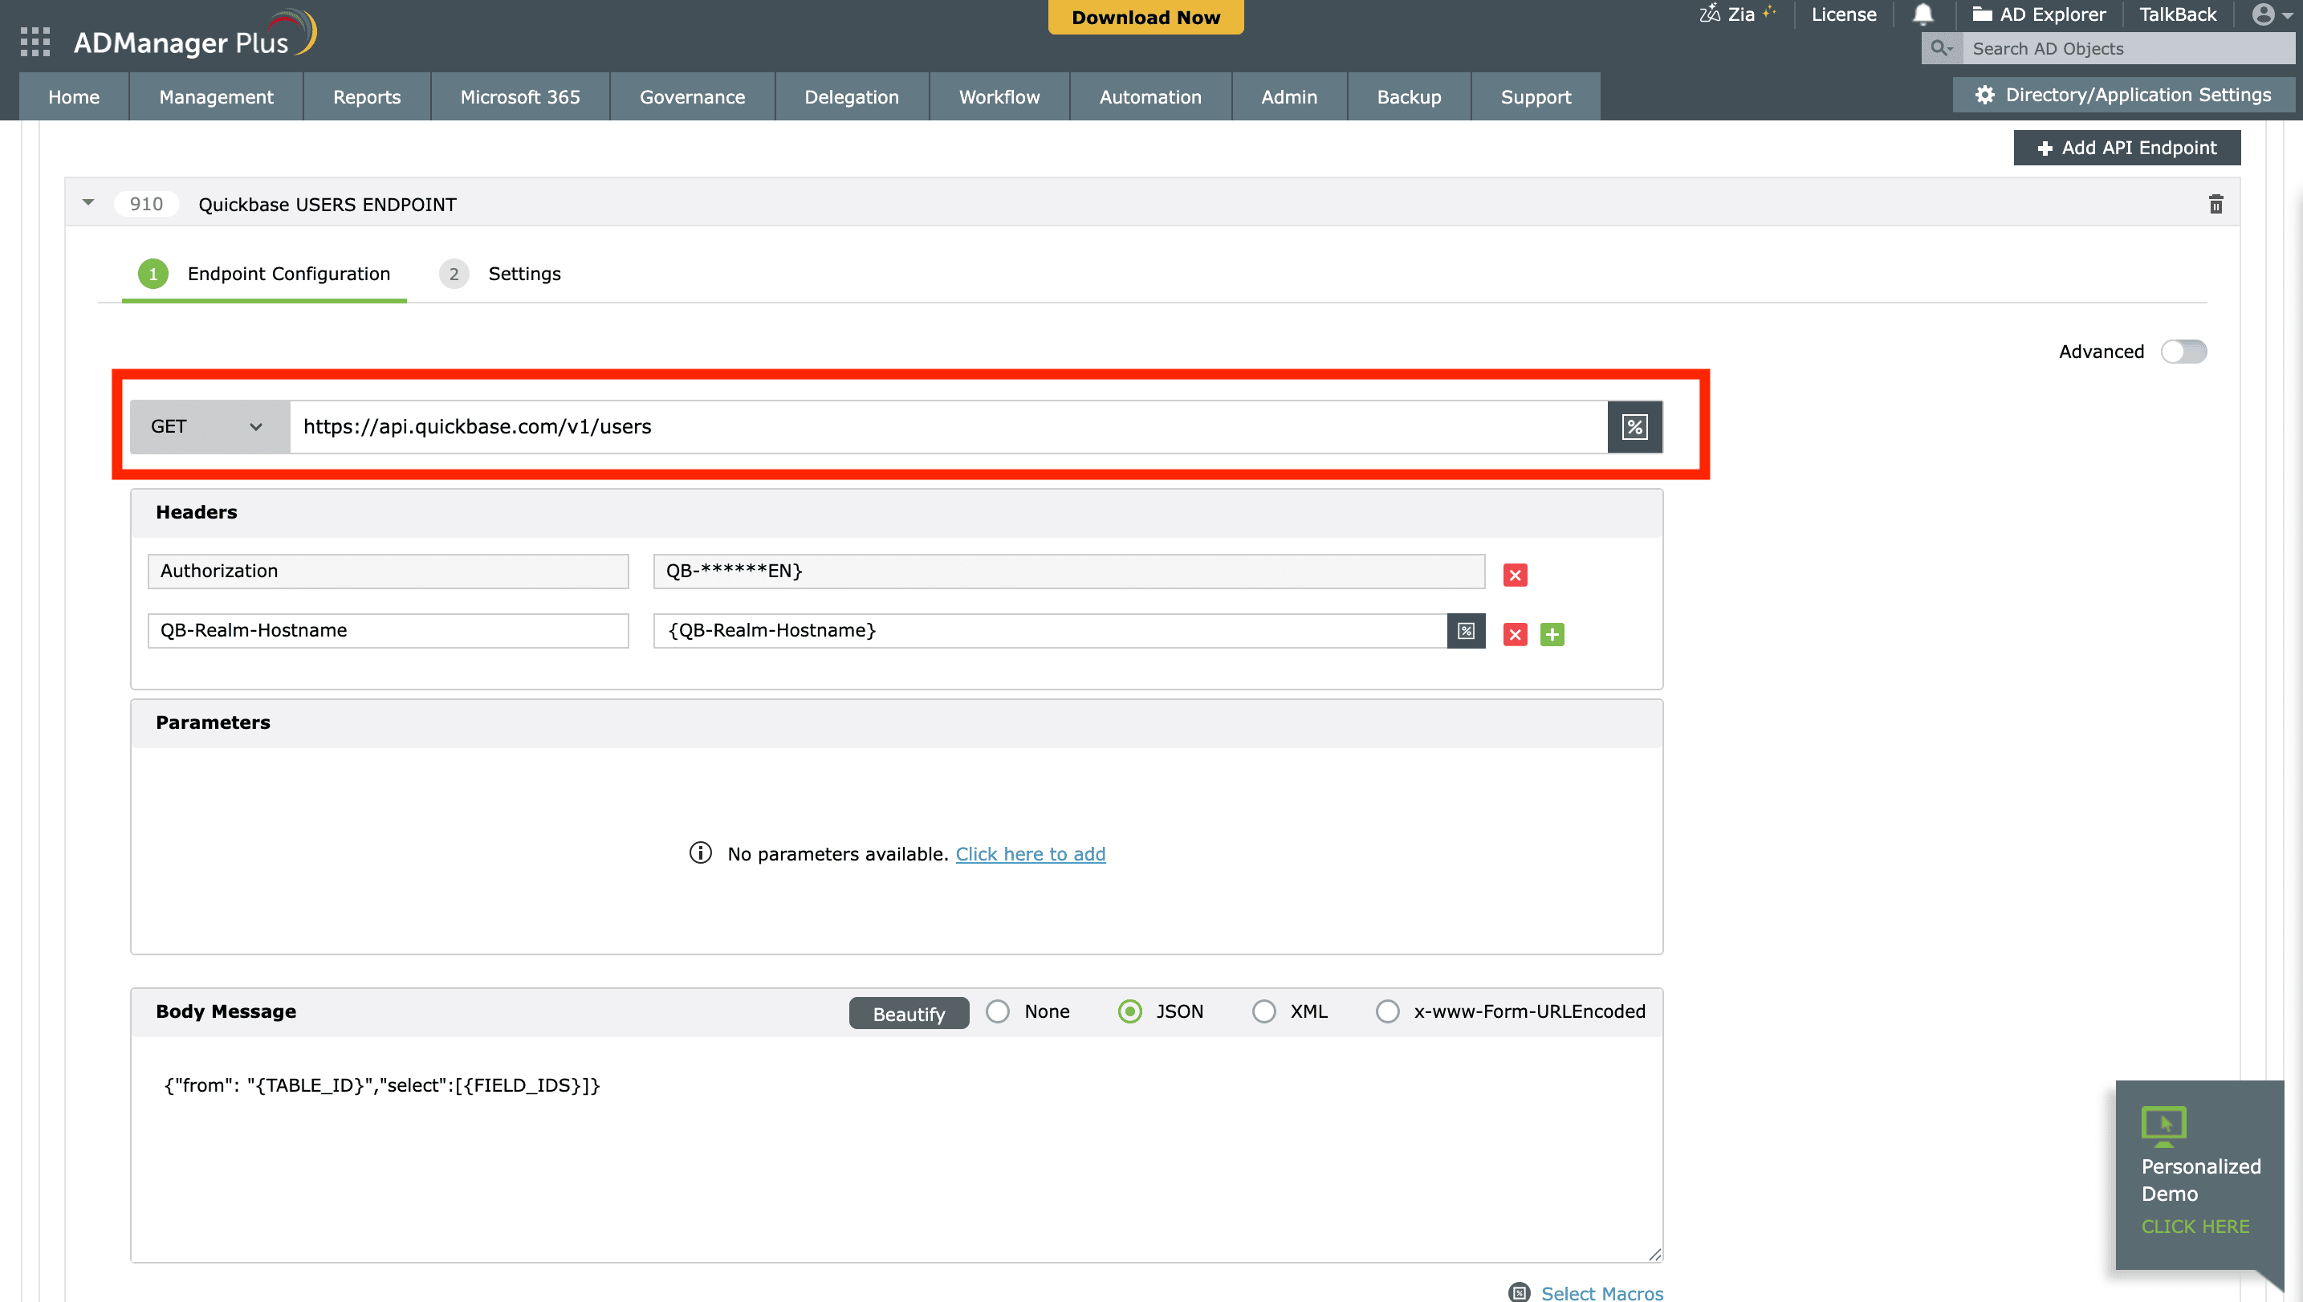
Task: Insert a macro into the endpoint URL field
Action: coord(1634,426)
